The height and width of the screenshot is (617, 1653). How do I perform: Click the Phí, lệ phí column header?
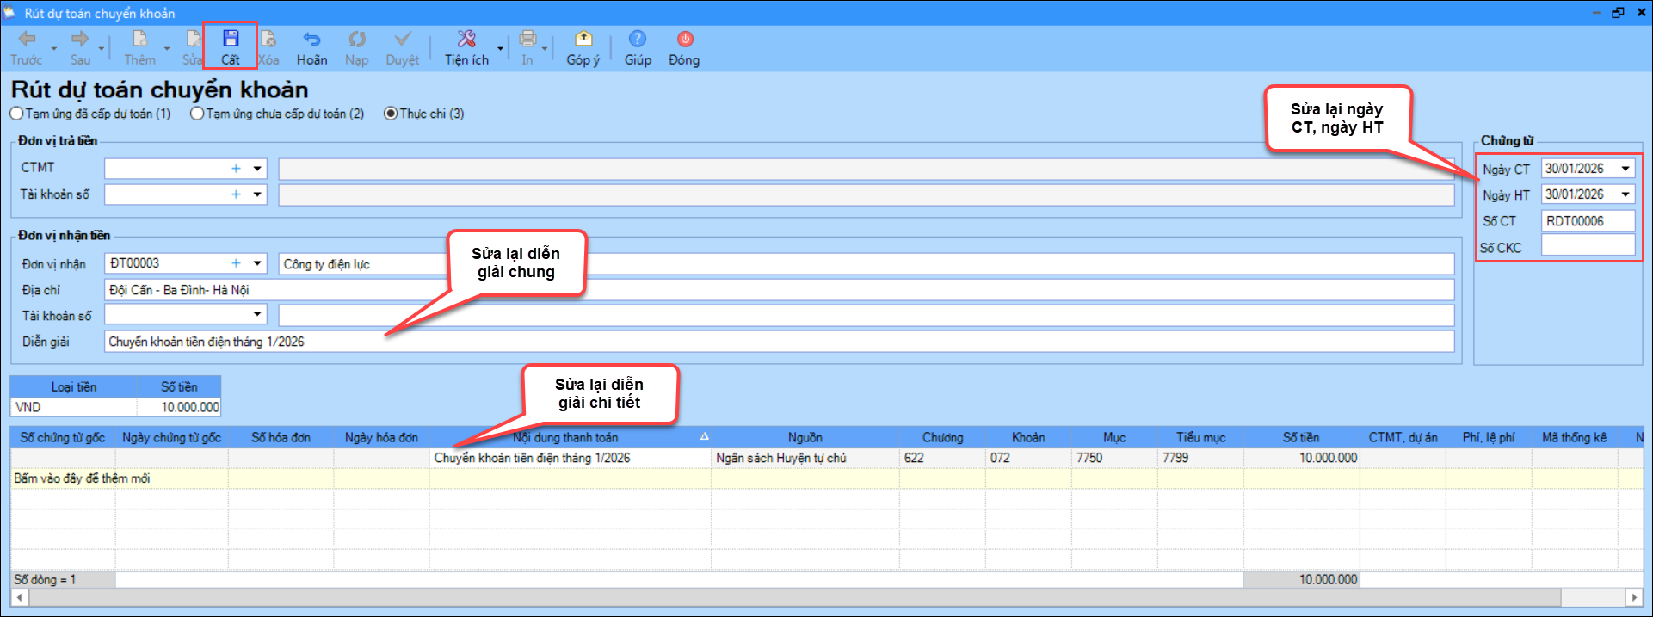coord(1490,437)
